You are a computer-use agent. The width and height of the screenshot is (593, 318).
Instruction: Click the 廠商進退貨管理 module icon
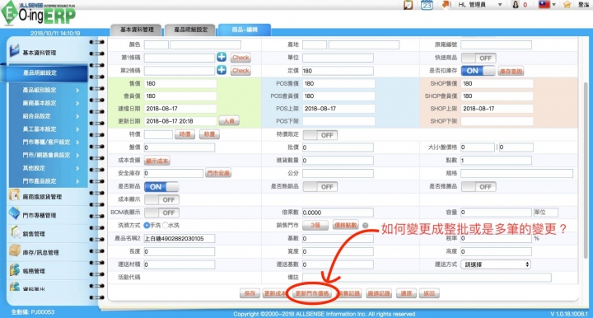pyautogui.click(x=14, y=195)
